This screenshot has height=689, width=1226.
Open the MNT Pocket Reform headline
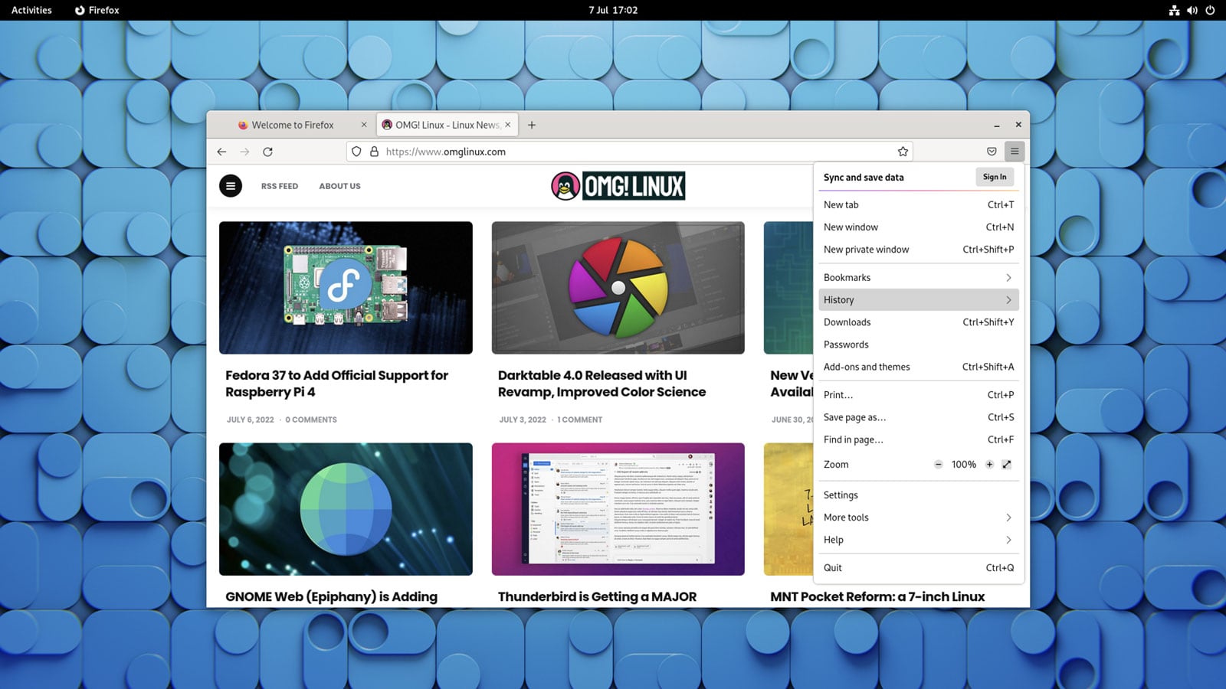(x=877, y=597)
